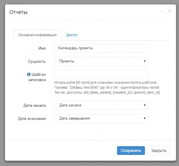
Task: Click the Сохранить button
Action: click(x=131, y=150)
